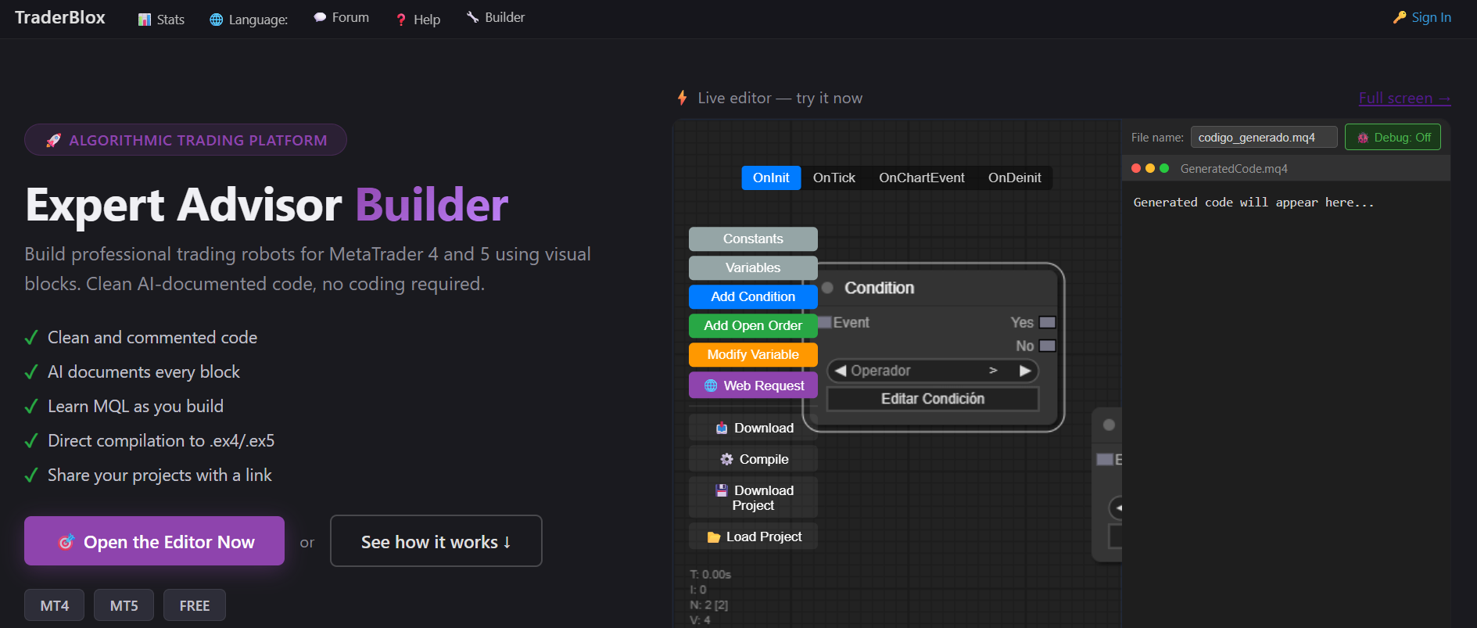This screenshot has height=628, width=1477.
Task: Click the globe icon on Web Request
Action: [711, 386]
